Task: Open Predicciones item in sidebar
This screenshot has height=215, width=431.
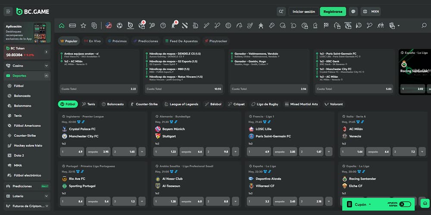Action: pos(27,186)
